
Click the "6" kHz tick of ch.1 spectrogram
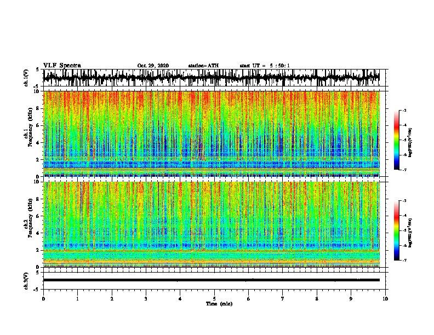(38, 125)
